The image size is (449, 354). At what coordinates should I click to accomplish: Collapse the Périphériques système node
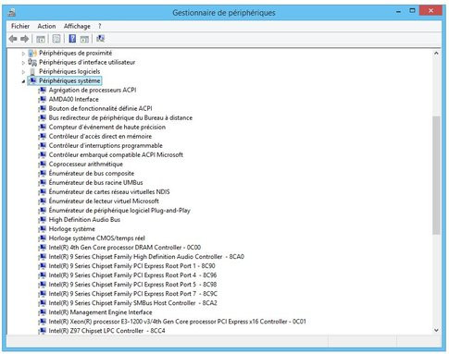[x=23, y=81]
